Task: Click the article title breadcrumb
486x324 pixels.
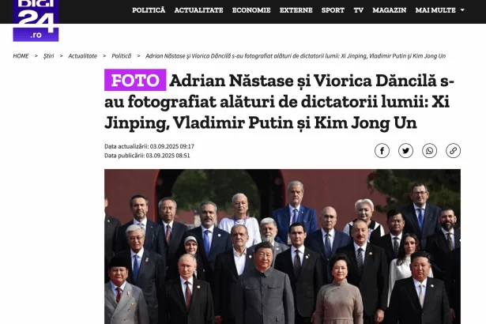Action: (x=296, y=56)
